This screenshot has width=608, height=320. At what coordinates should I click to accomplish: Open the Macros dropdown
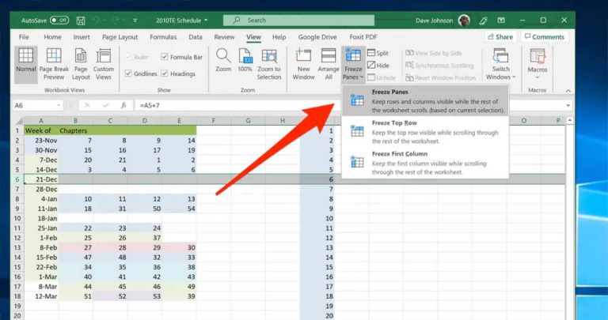pos(538,65)
